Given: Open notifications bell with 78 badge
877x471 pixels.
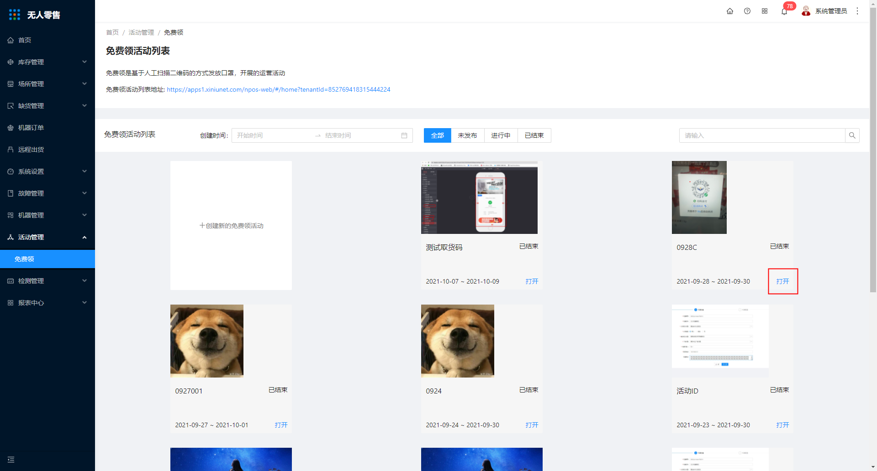Looking at the screenshot, I should [x=784, y=11].
